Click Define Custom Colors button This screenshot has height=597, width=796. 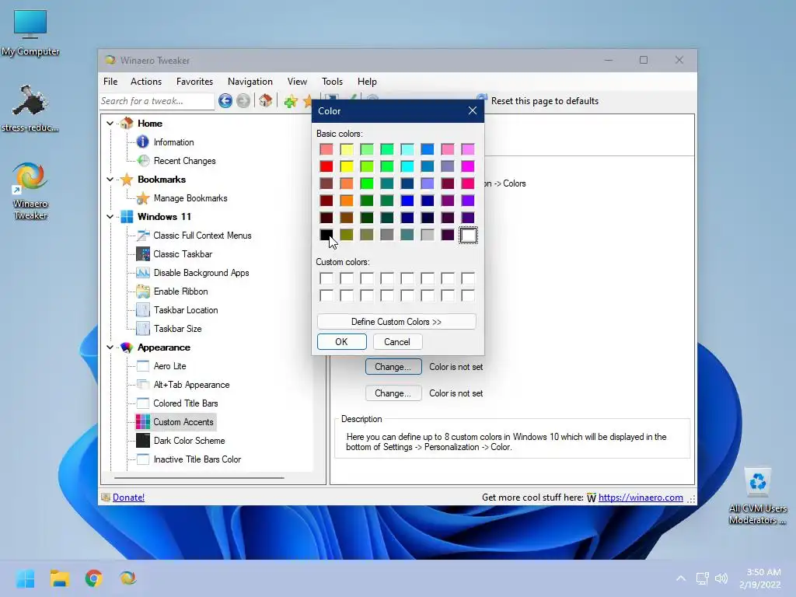tap(396, 322)
